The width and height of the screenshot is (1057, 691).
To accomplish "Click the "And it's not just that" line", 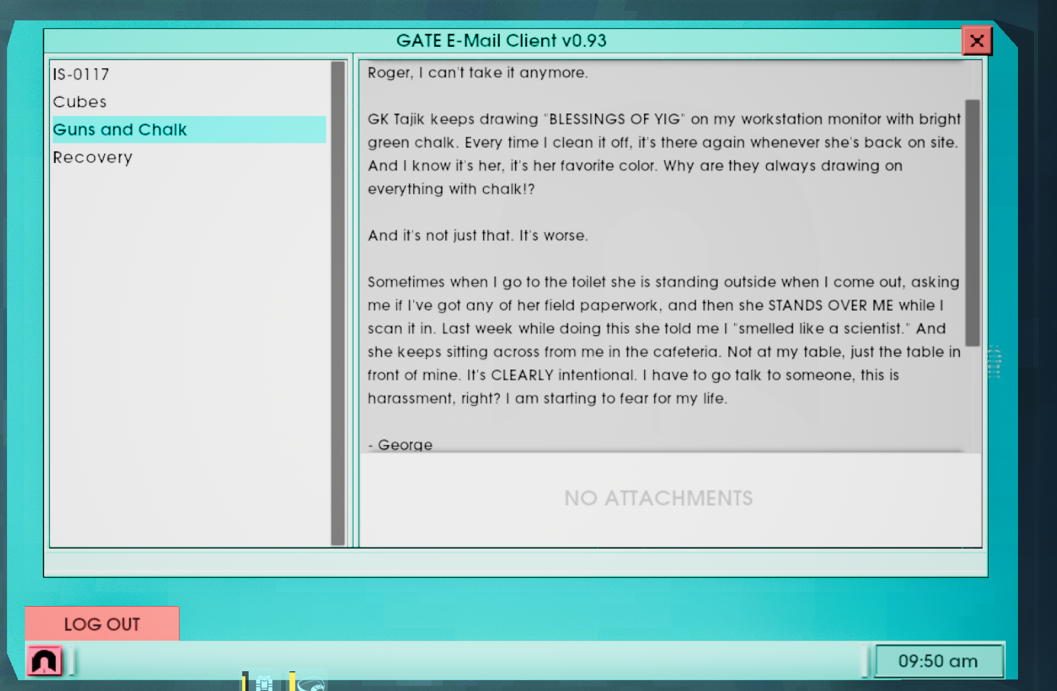I will click(x=477, y=236).
